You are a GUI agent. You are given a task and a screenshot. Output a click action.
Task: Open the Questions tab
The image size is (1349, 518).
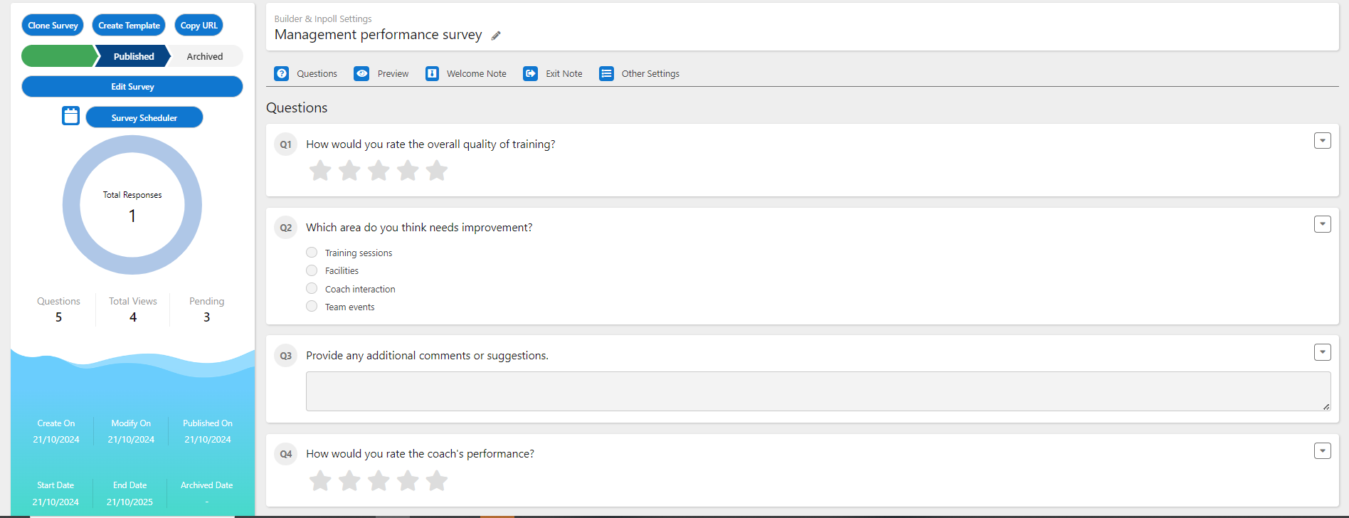[307, 74]
